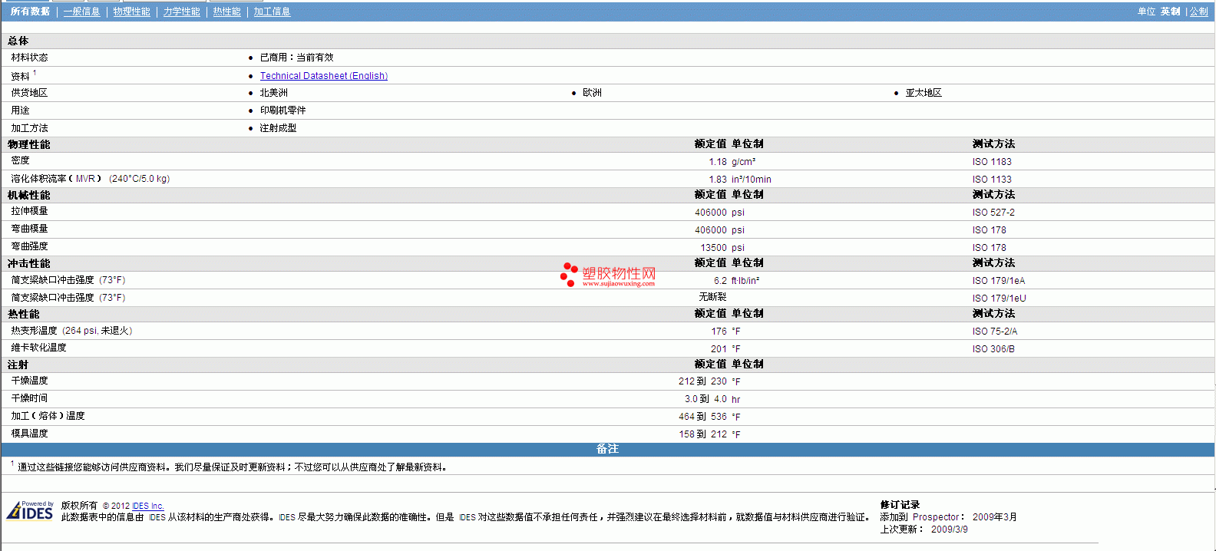This screenshot has width=1216, height=551.
Task: Select the 所有数据 tab
Action: click(x=30, y=12)
